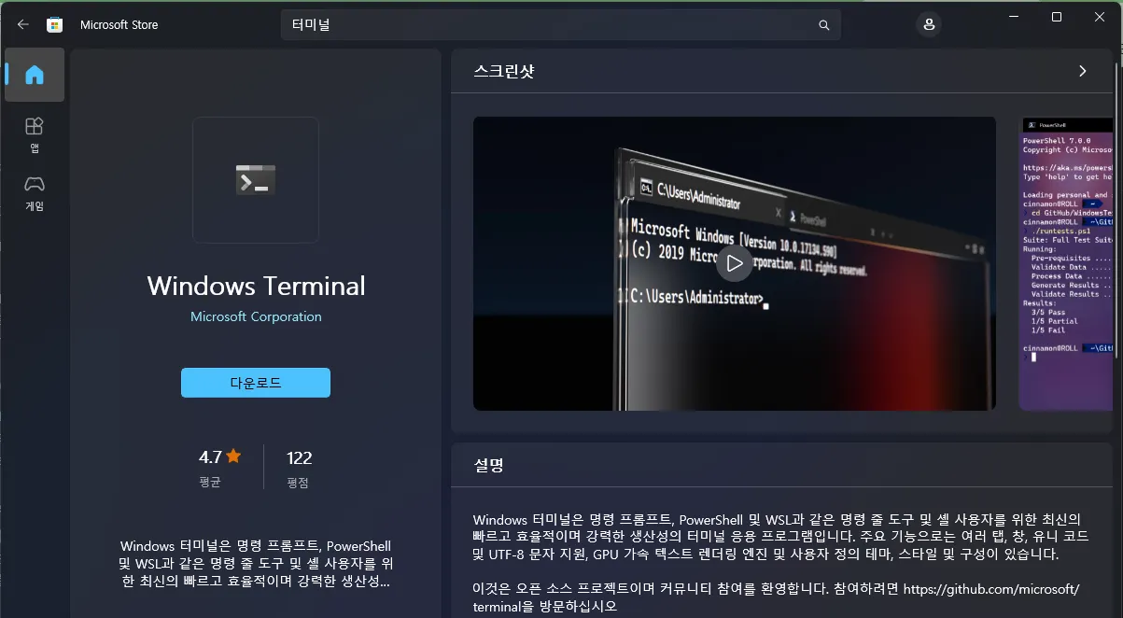Click the 설명 description heading
Screen dimensions: 1123x618
coord(488,465)
